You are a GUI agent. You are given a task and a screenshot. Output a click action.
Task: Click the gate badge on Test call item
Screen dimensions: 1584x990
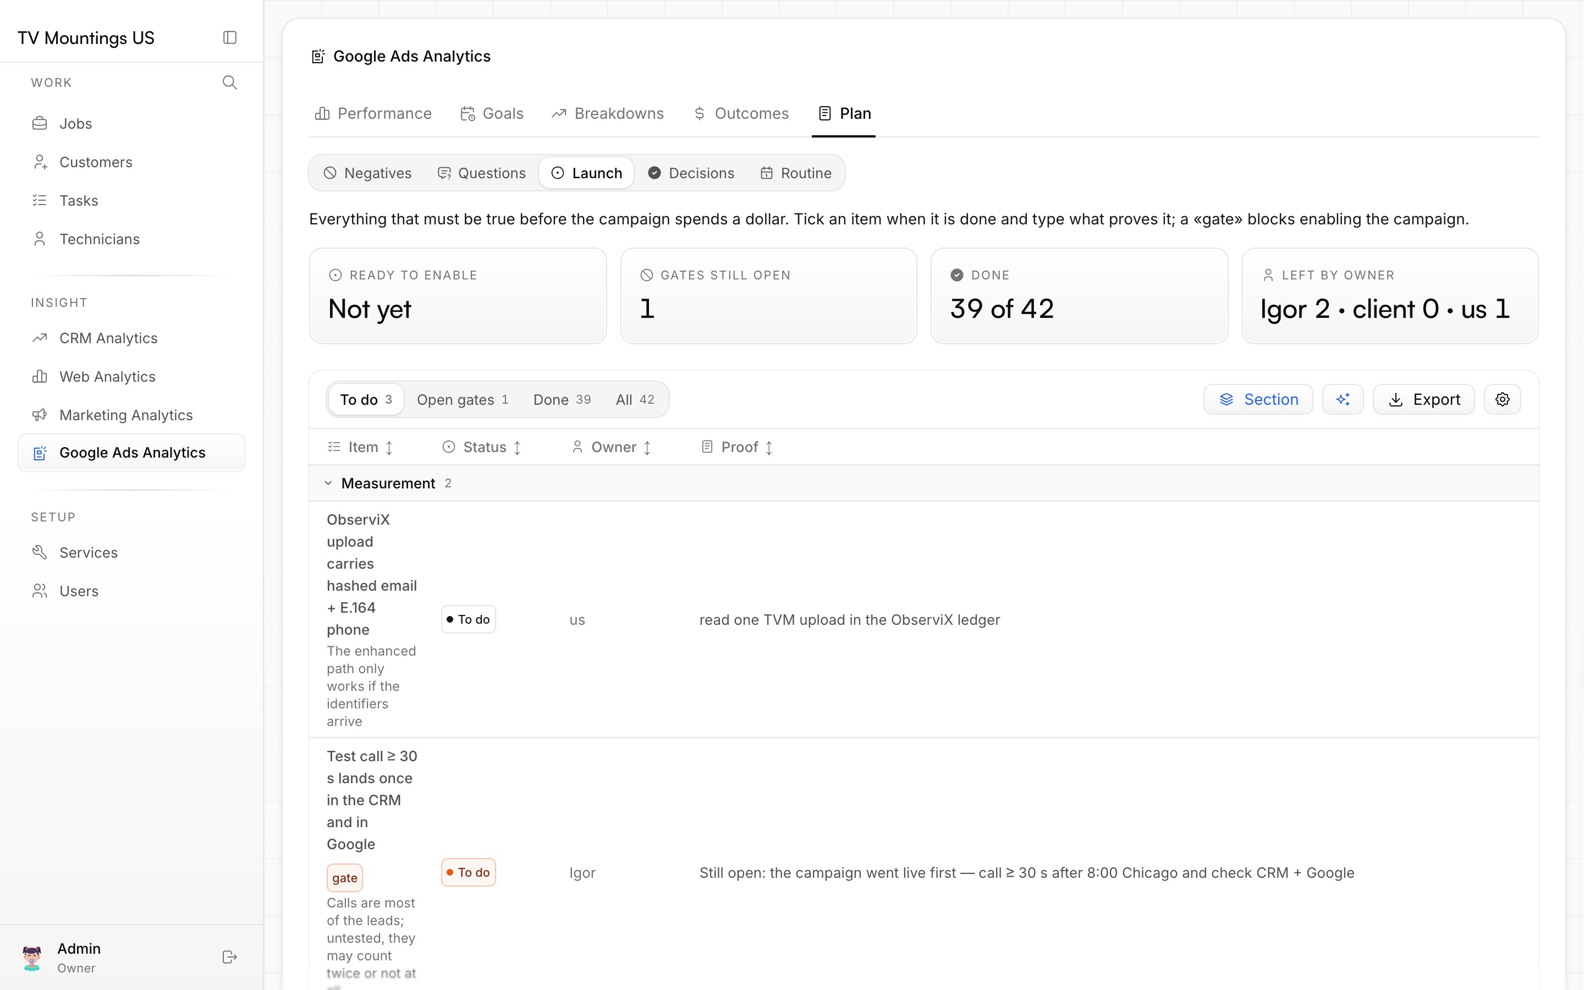(x=345, y=878)
